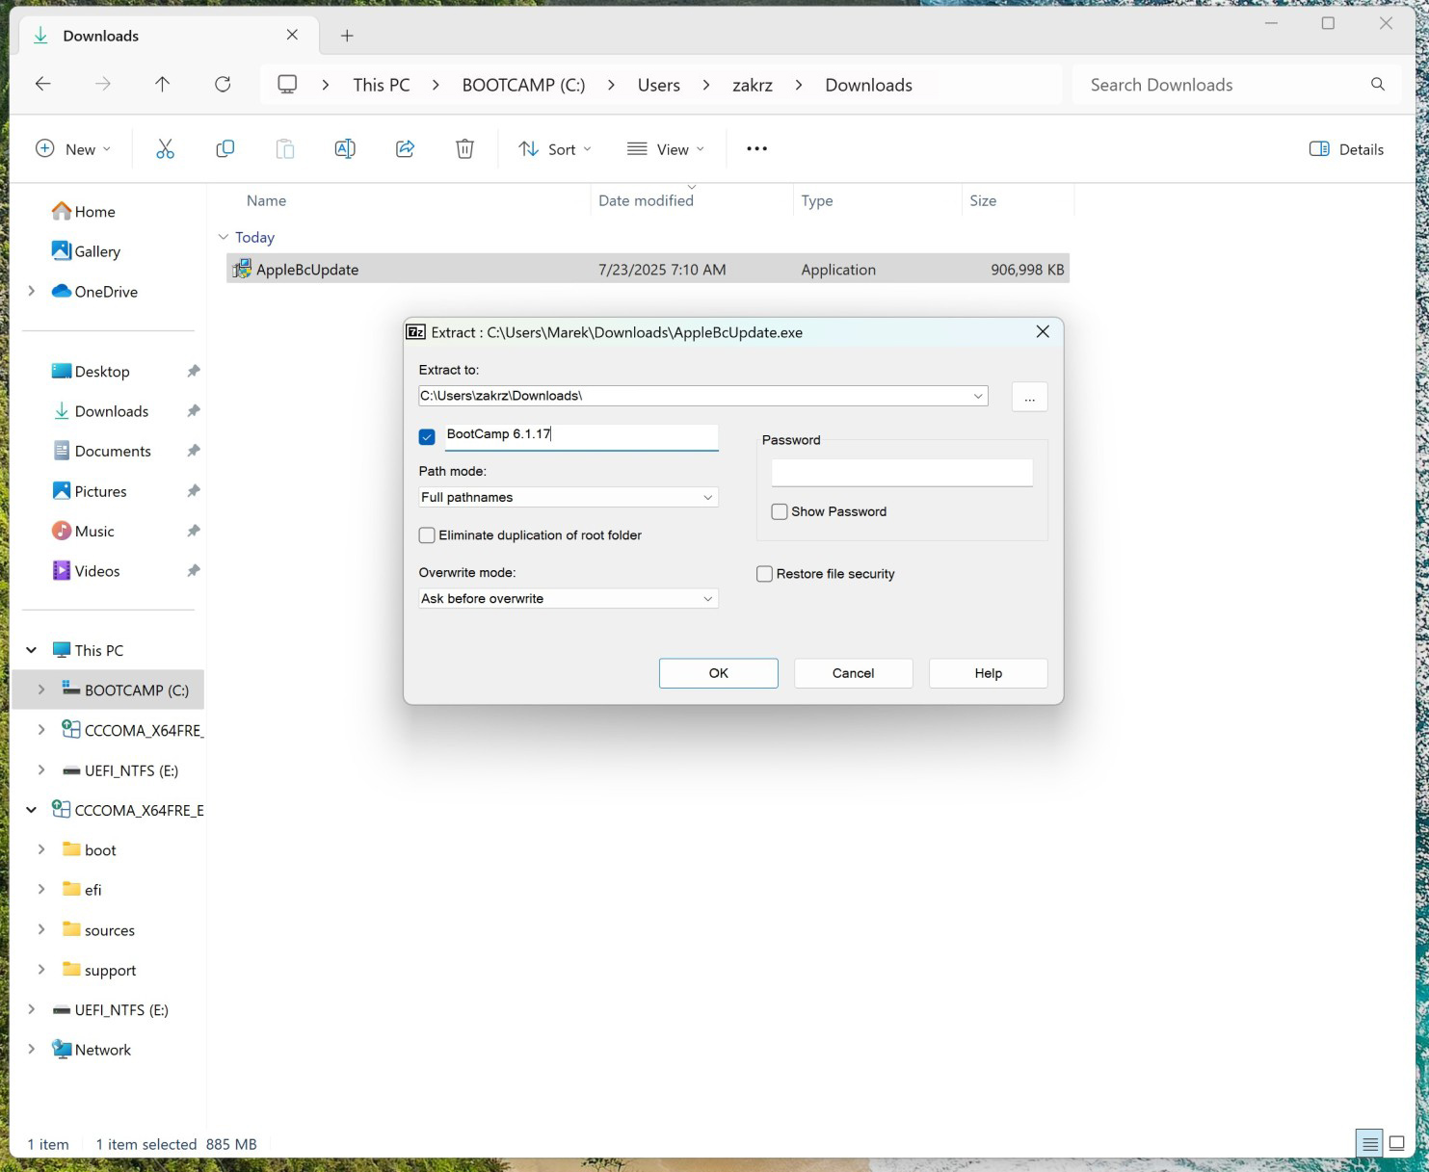Switch to details list view icon
The height and width of the screenshot is (1172, 1429).
click(x=1369, y=1143)
